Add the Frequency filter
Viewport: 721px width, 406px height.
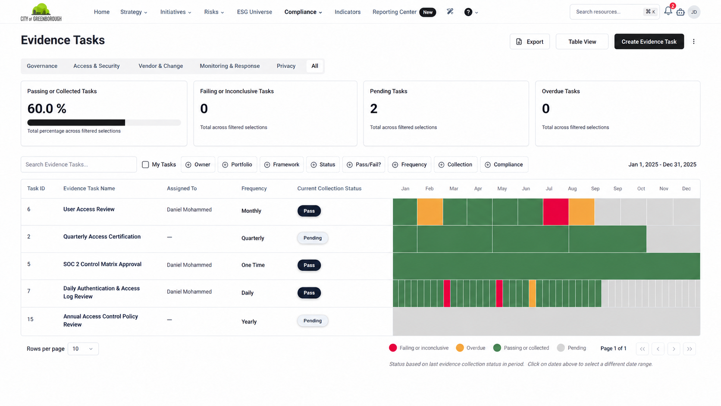pyautogui.click(x=410, y=164)
